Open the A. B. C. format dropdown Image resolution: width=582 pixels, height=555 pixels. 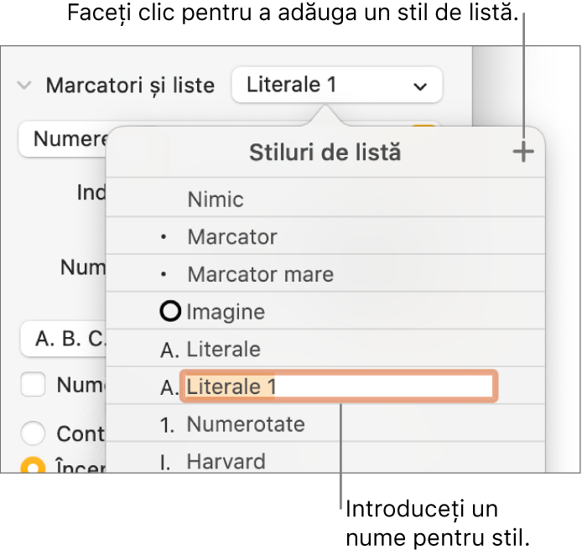(x=63, y=339)
